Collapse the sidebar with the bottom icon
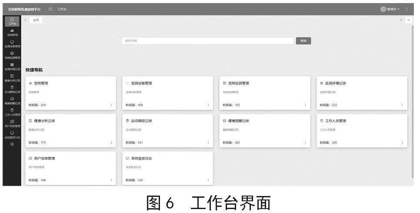The width and height of the screenshot is (420, 213). click(12, 144)
